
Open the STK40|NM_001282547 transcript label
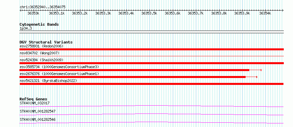coord(38,111)
